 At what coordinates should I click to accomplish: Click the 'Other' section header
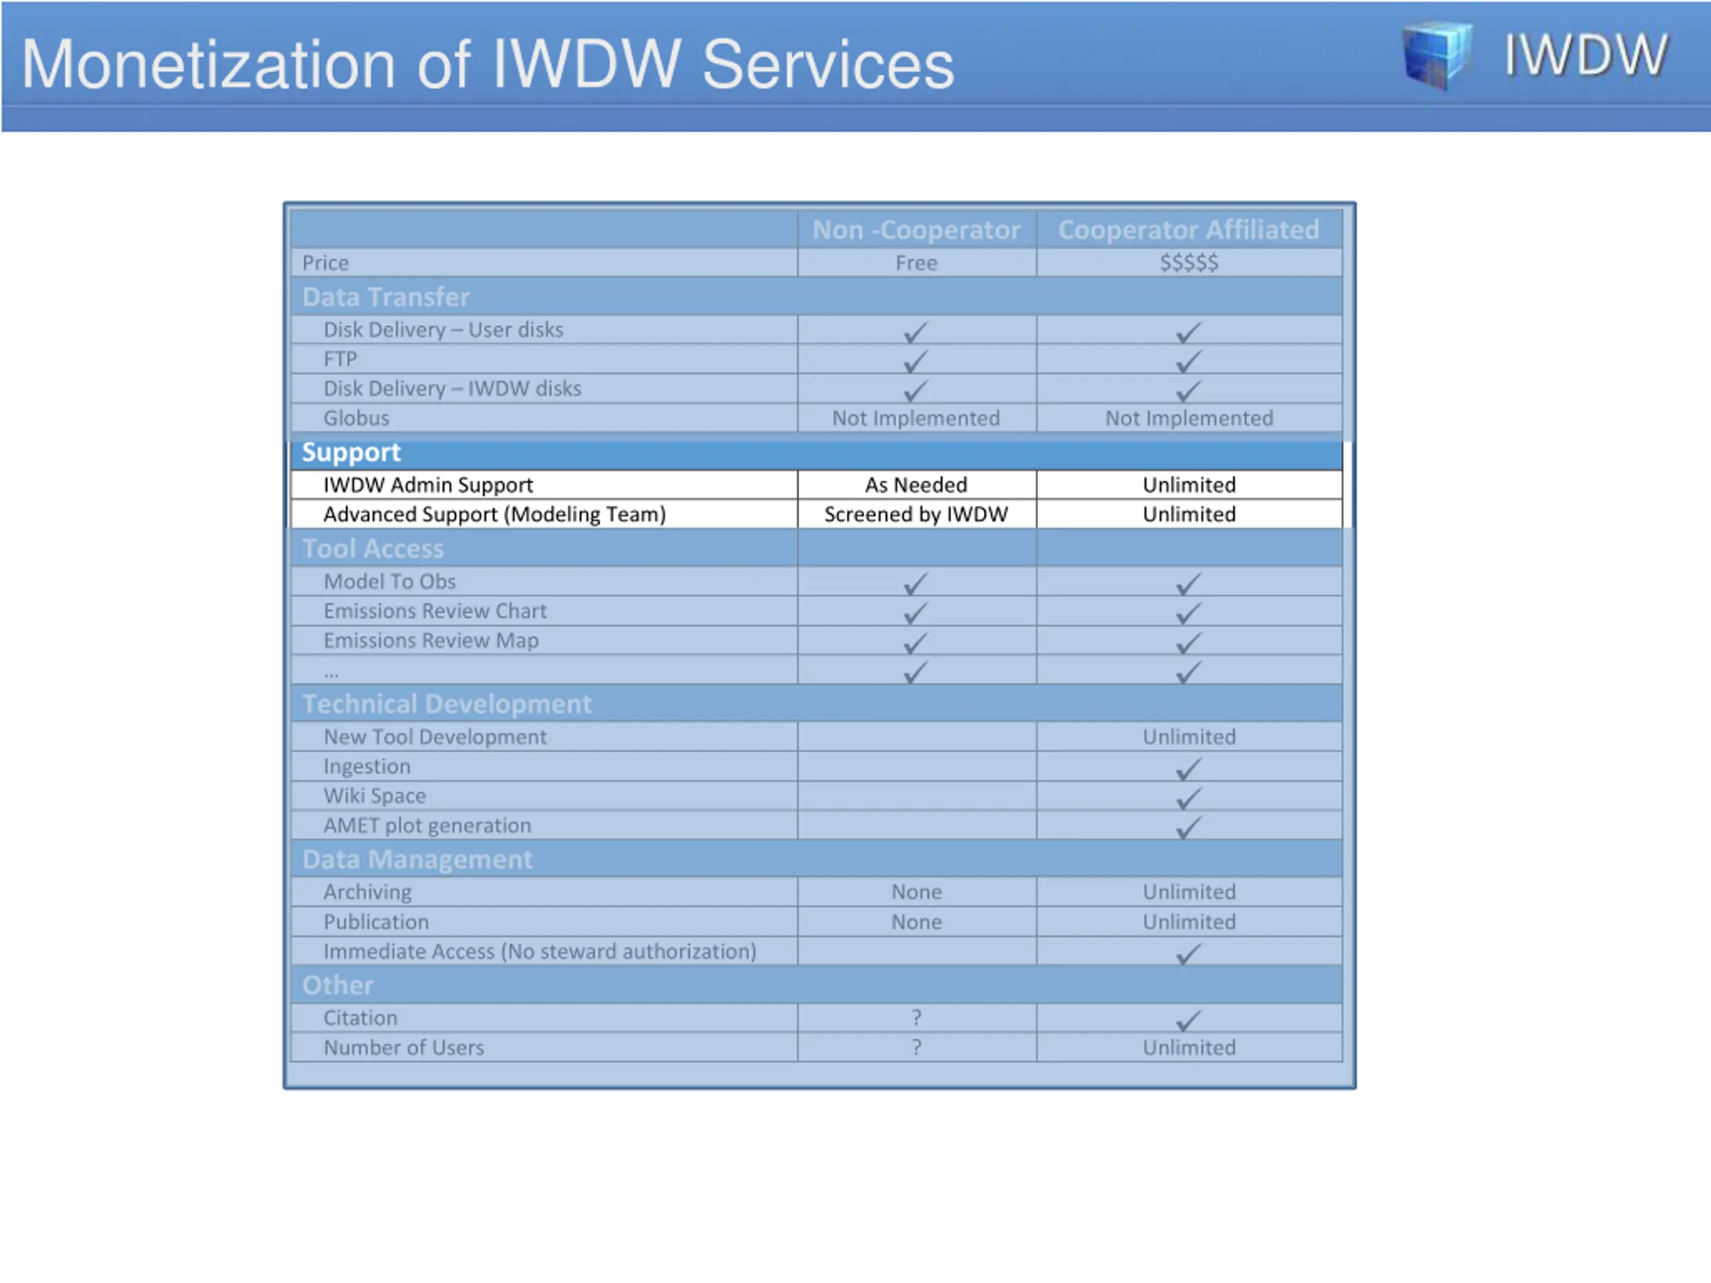coord(338,986)
